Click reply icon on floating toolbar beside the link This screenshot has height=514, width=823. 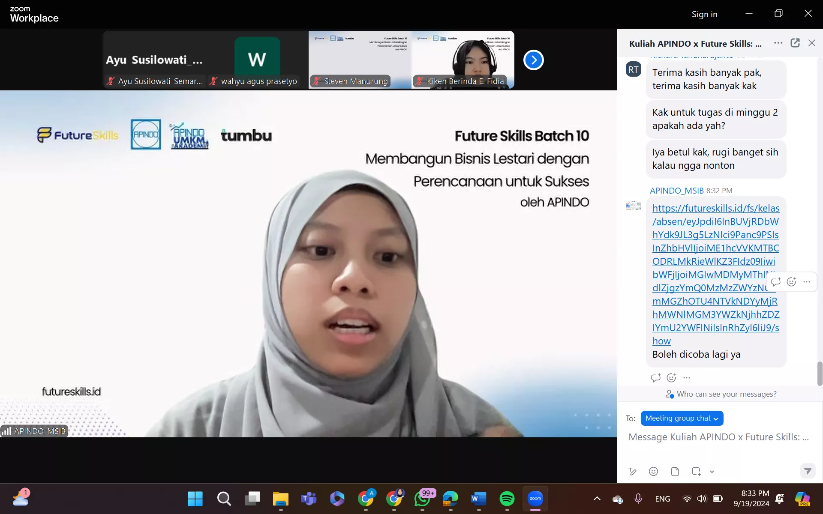(776, 281)
